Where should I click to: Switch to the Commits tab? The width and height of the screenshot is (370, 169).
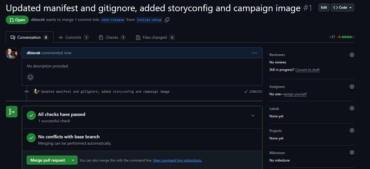tap(74, 37)
